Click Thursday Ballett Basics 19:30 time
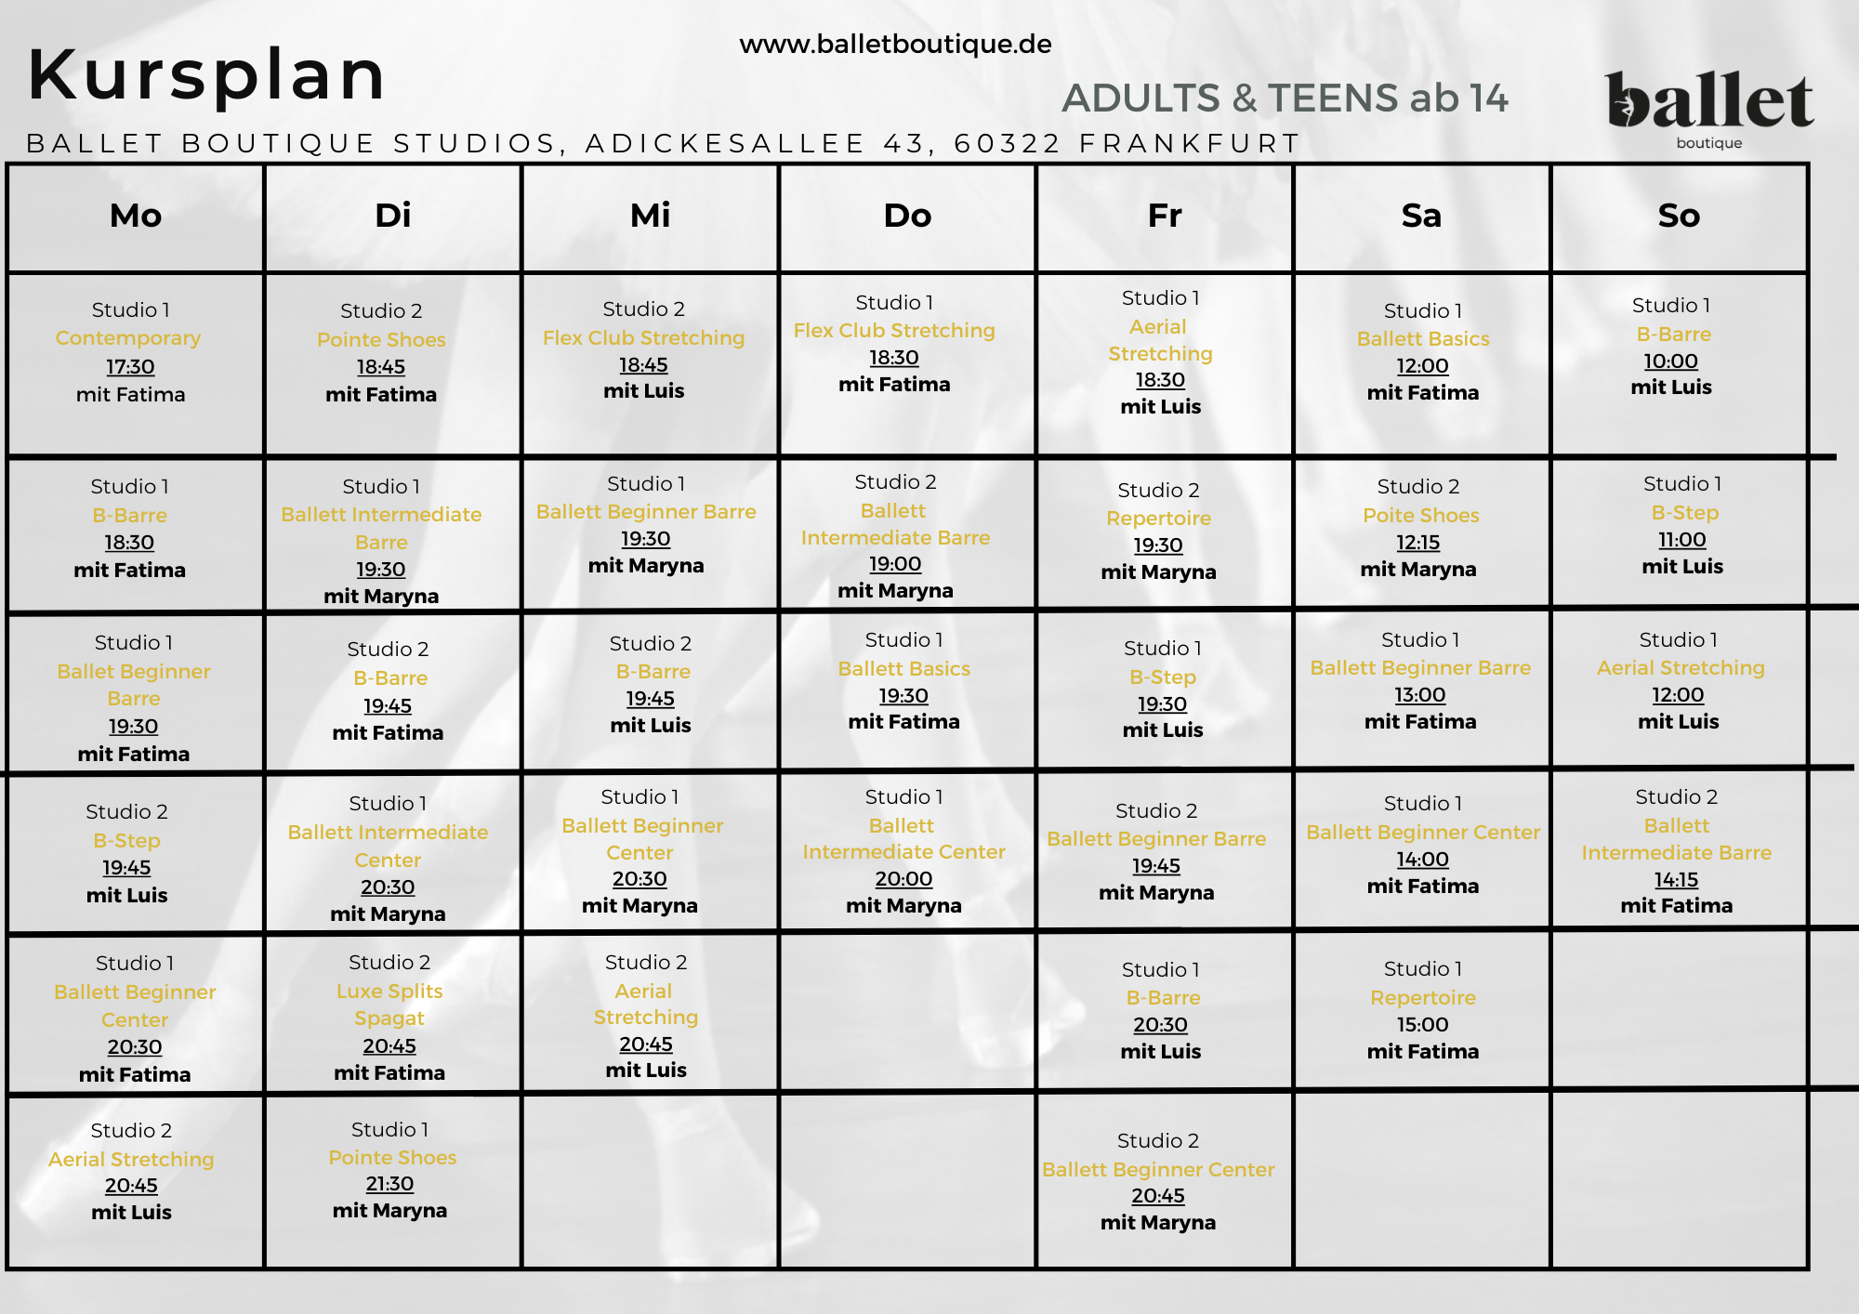Viewport: 1859px width, 1314px height. tap(903, 695)
